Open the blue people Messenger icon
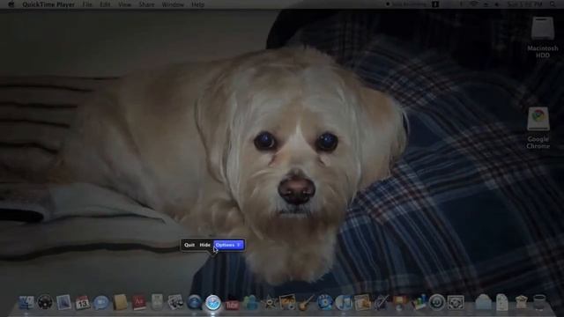The image size is (564, 317). pos(250,302)
